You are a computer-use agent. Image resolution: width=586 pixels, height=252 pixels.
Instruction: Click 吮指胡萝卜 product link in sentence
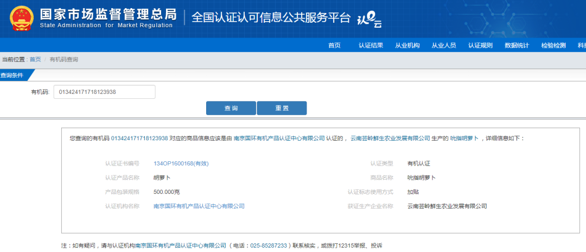[x=464, y=138]
